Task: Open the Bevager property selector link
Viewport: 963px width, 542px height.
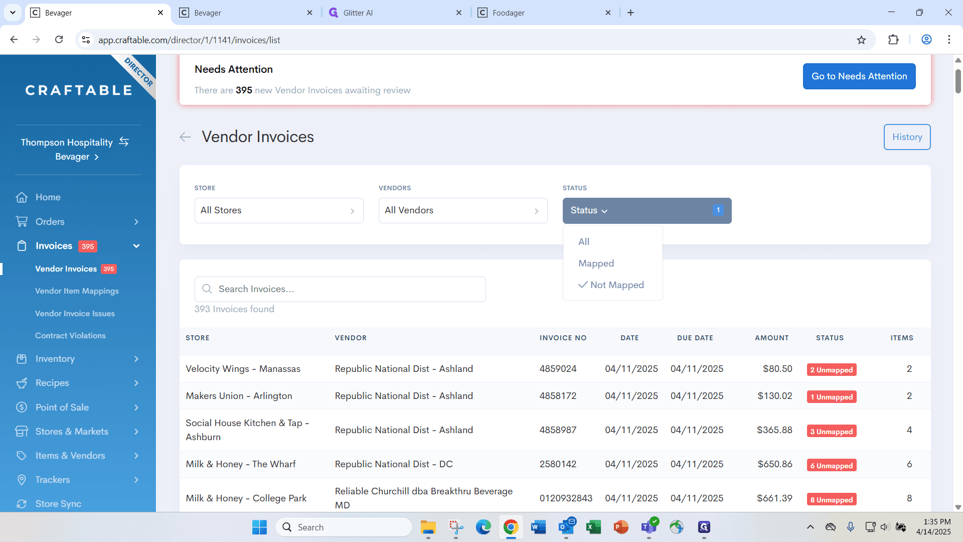Action: pyautogui.click(x=77, y=157)
